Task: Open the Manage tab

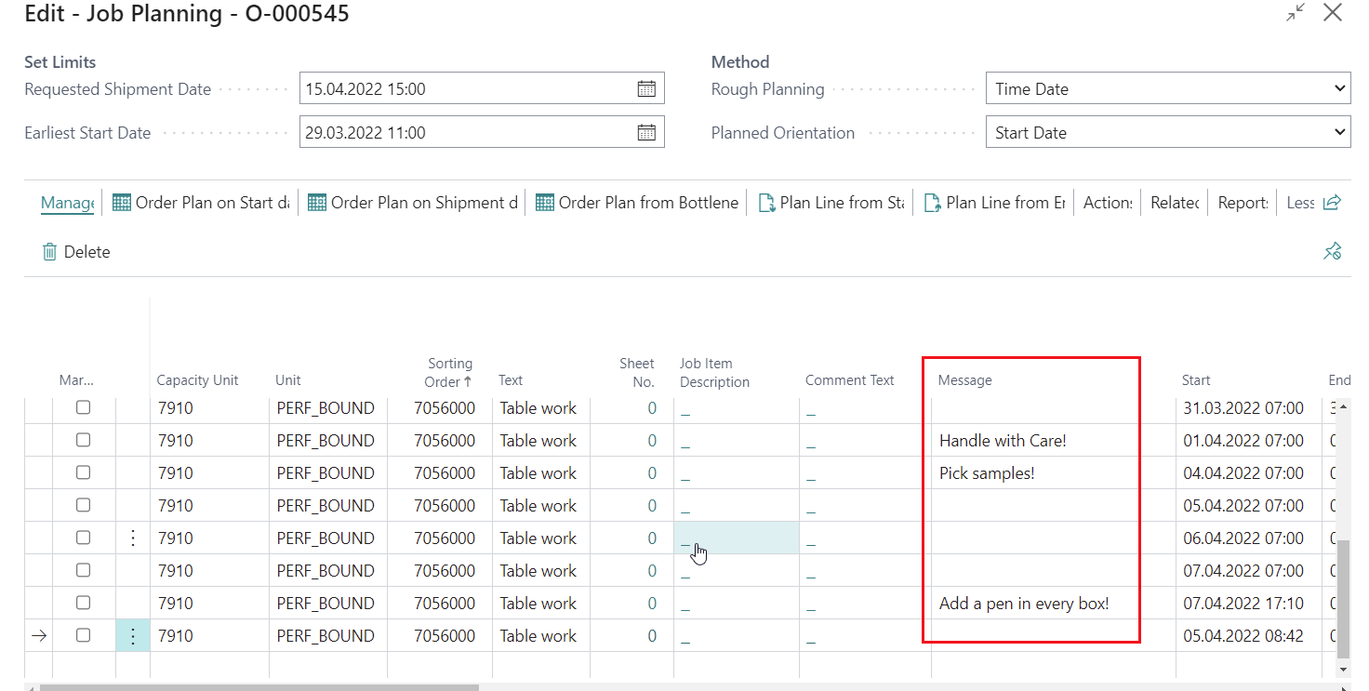Action: tap(68, 203)
